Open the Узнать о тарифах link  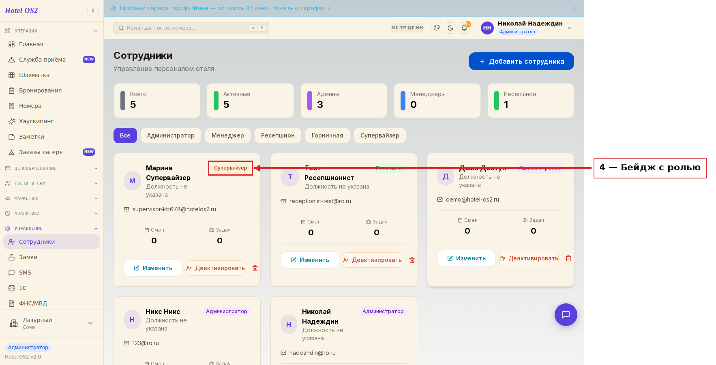point(299,8)
